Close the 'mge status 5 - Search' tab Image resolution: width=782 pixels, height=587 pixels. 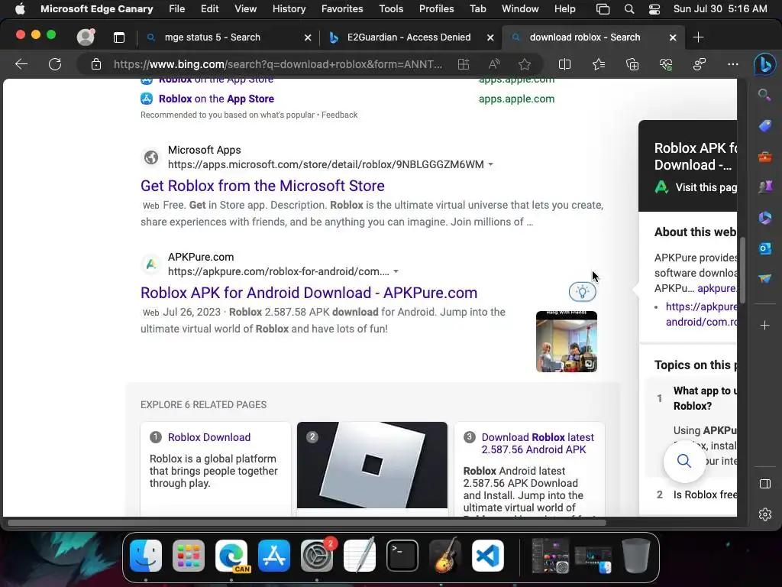coord(308,37)
